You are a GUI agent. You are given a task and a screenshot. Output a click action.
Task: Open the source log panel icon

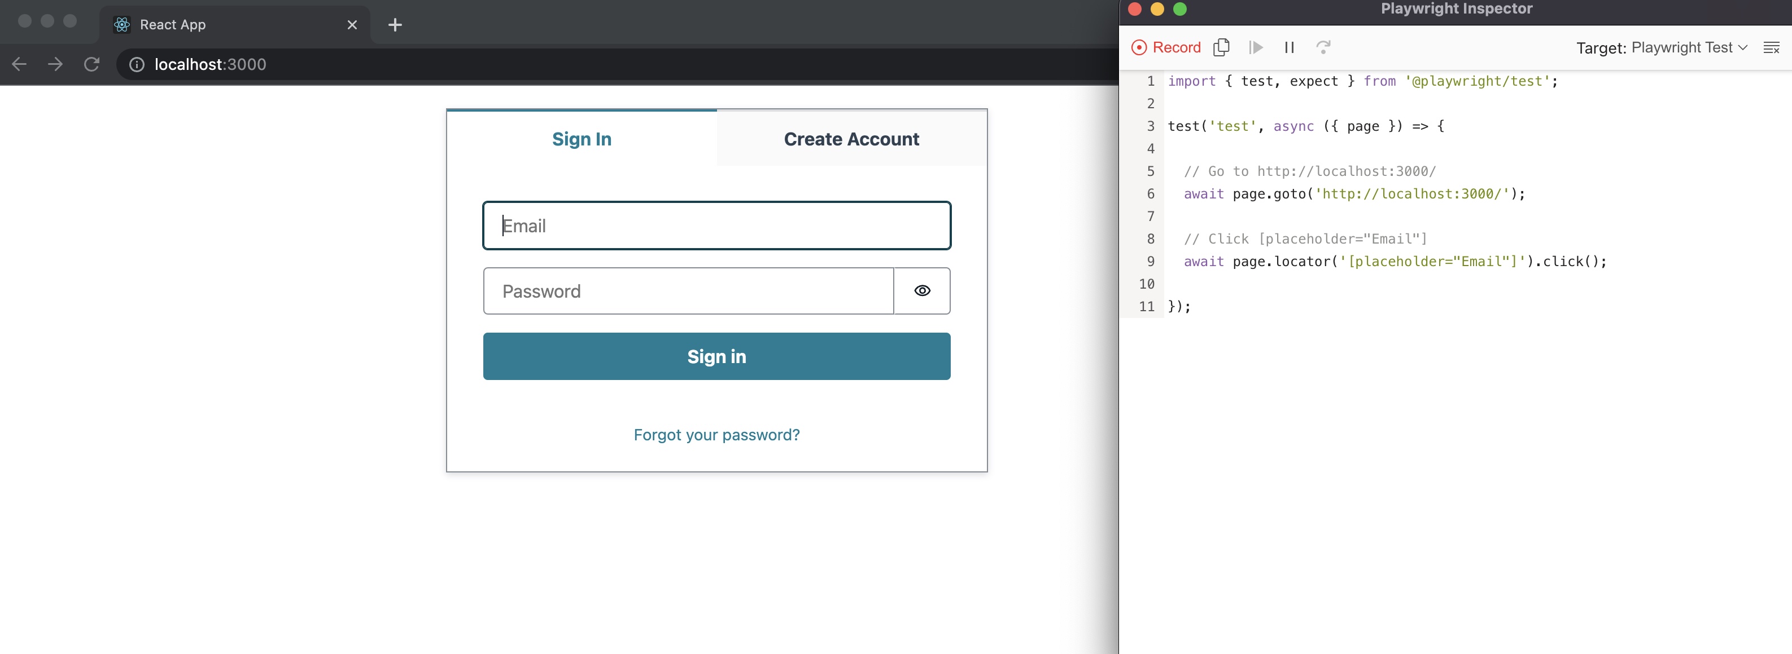pyautogui.click(x=1771, y=47)
